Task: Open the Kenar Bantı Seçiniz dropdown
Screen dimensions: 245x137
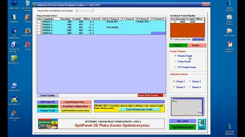Action: (164, 95)
